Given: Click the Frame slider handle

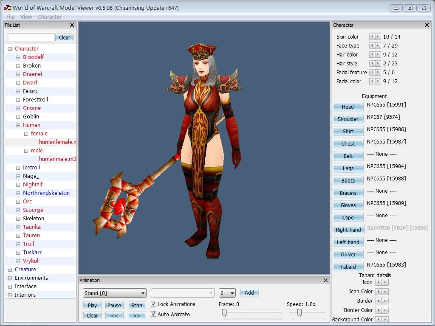Looking at the screenshot, I should point(224,313).
